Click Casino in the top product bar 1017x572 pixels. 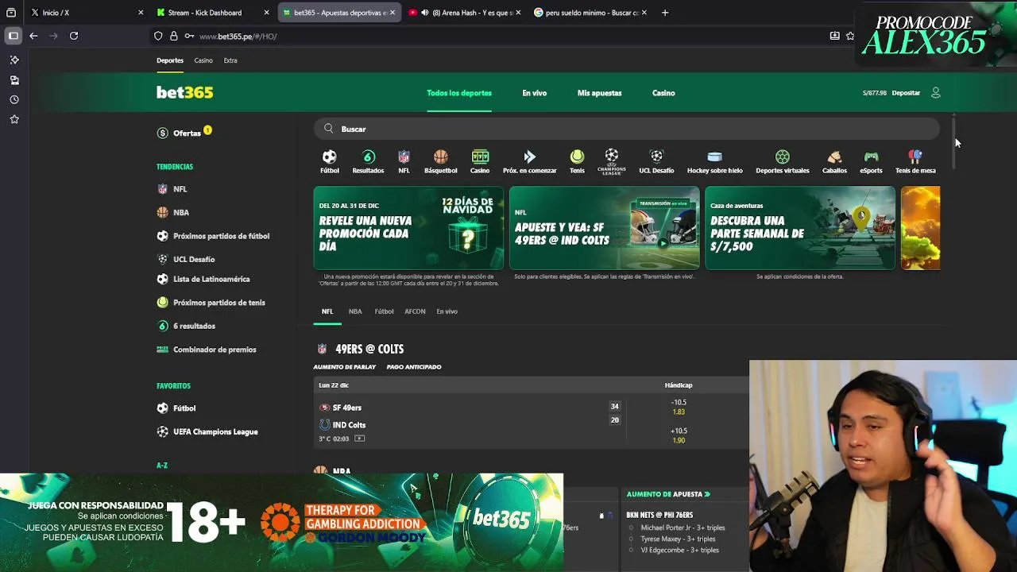pos(203,60)
